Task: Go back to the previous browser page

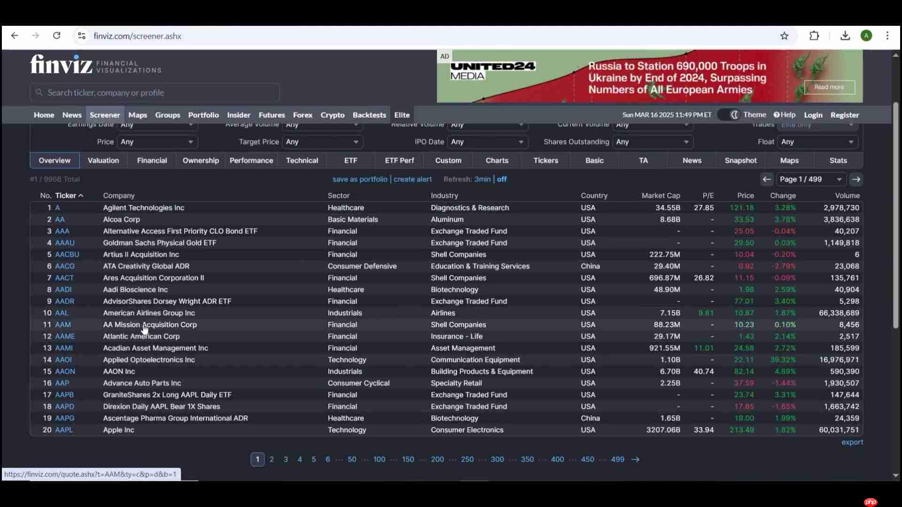Action: tap(15, 36)
